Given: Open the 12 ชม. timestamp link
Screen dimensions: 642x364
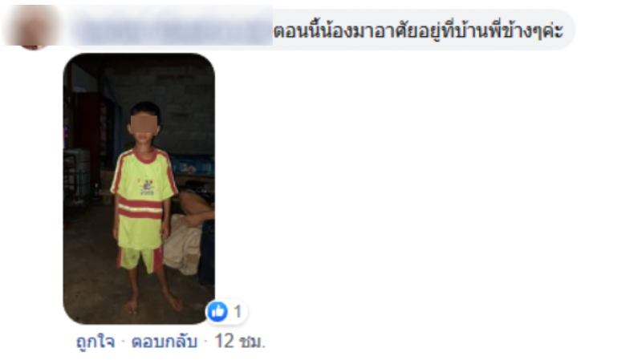Looking at the screenshot, I should click(240, 342).
